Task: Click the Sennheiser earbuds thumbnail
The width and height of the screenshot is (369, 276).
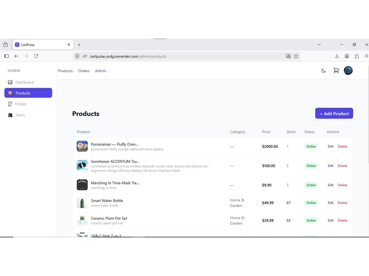Action: tap(82, 166)
